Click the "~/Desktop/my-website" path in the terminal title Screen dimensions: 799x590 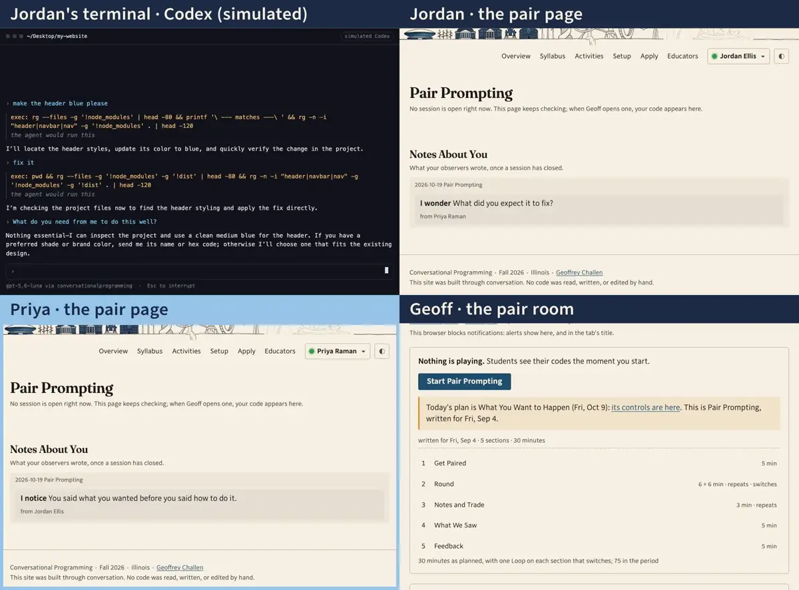[57, 36]
